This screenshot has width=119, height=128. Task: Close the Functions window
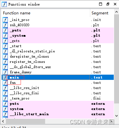(x=115, y=4)
